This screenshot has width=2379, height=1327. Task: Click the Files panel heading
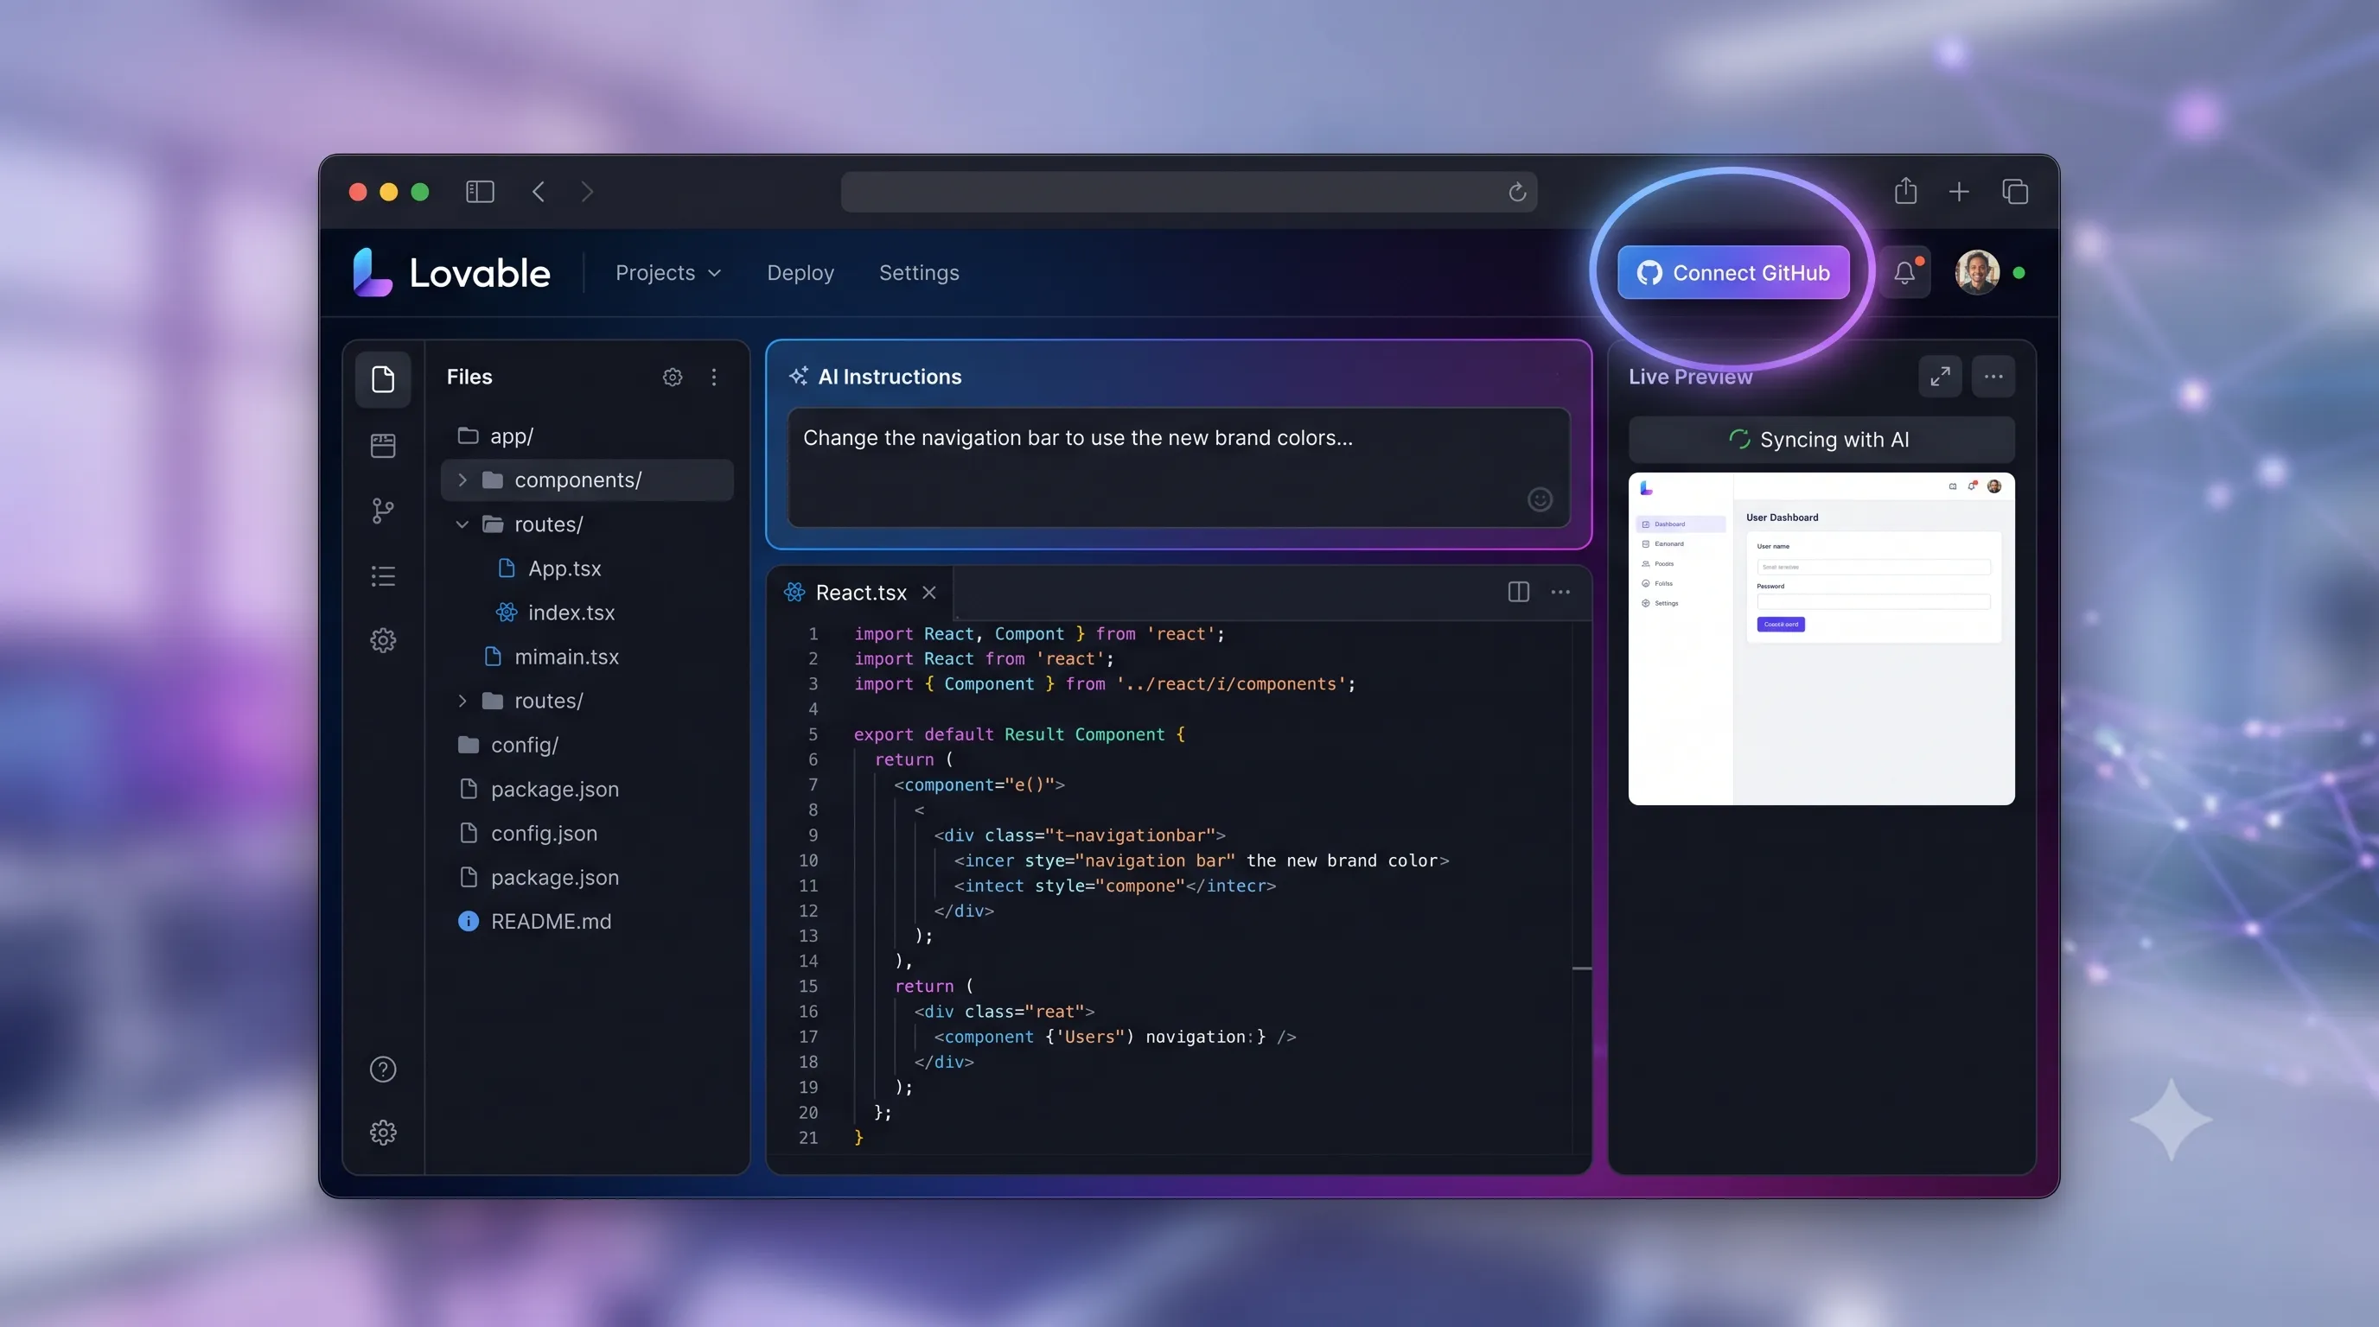(x=469, y=377)
